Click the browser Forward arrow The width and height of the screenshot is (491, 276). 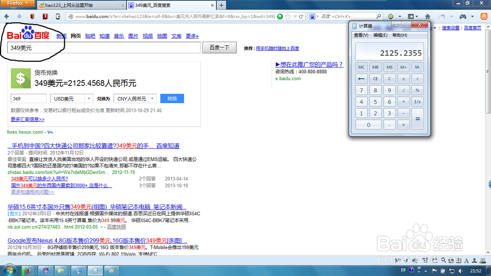[x=19, y=16]
